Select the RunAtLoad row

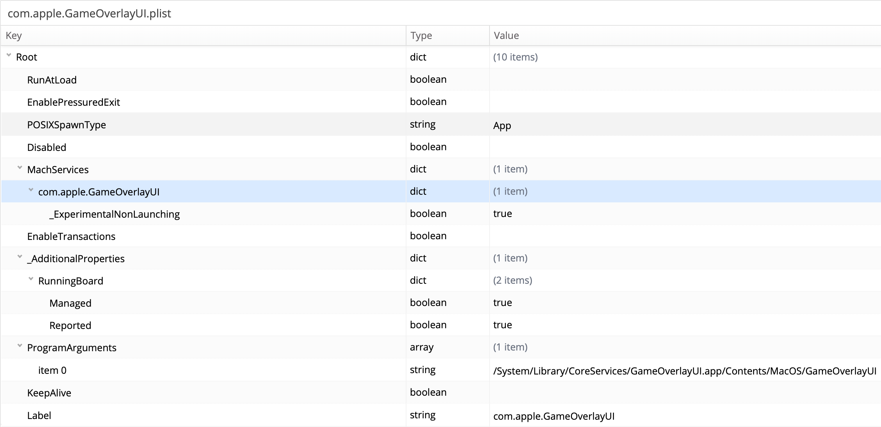[x=52, y=80]
